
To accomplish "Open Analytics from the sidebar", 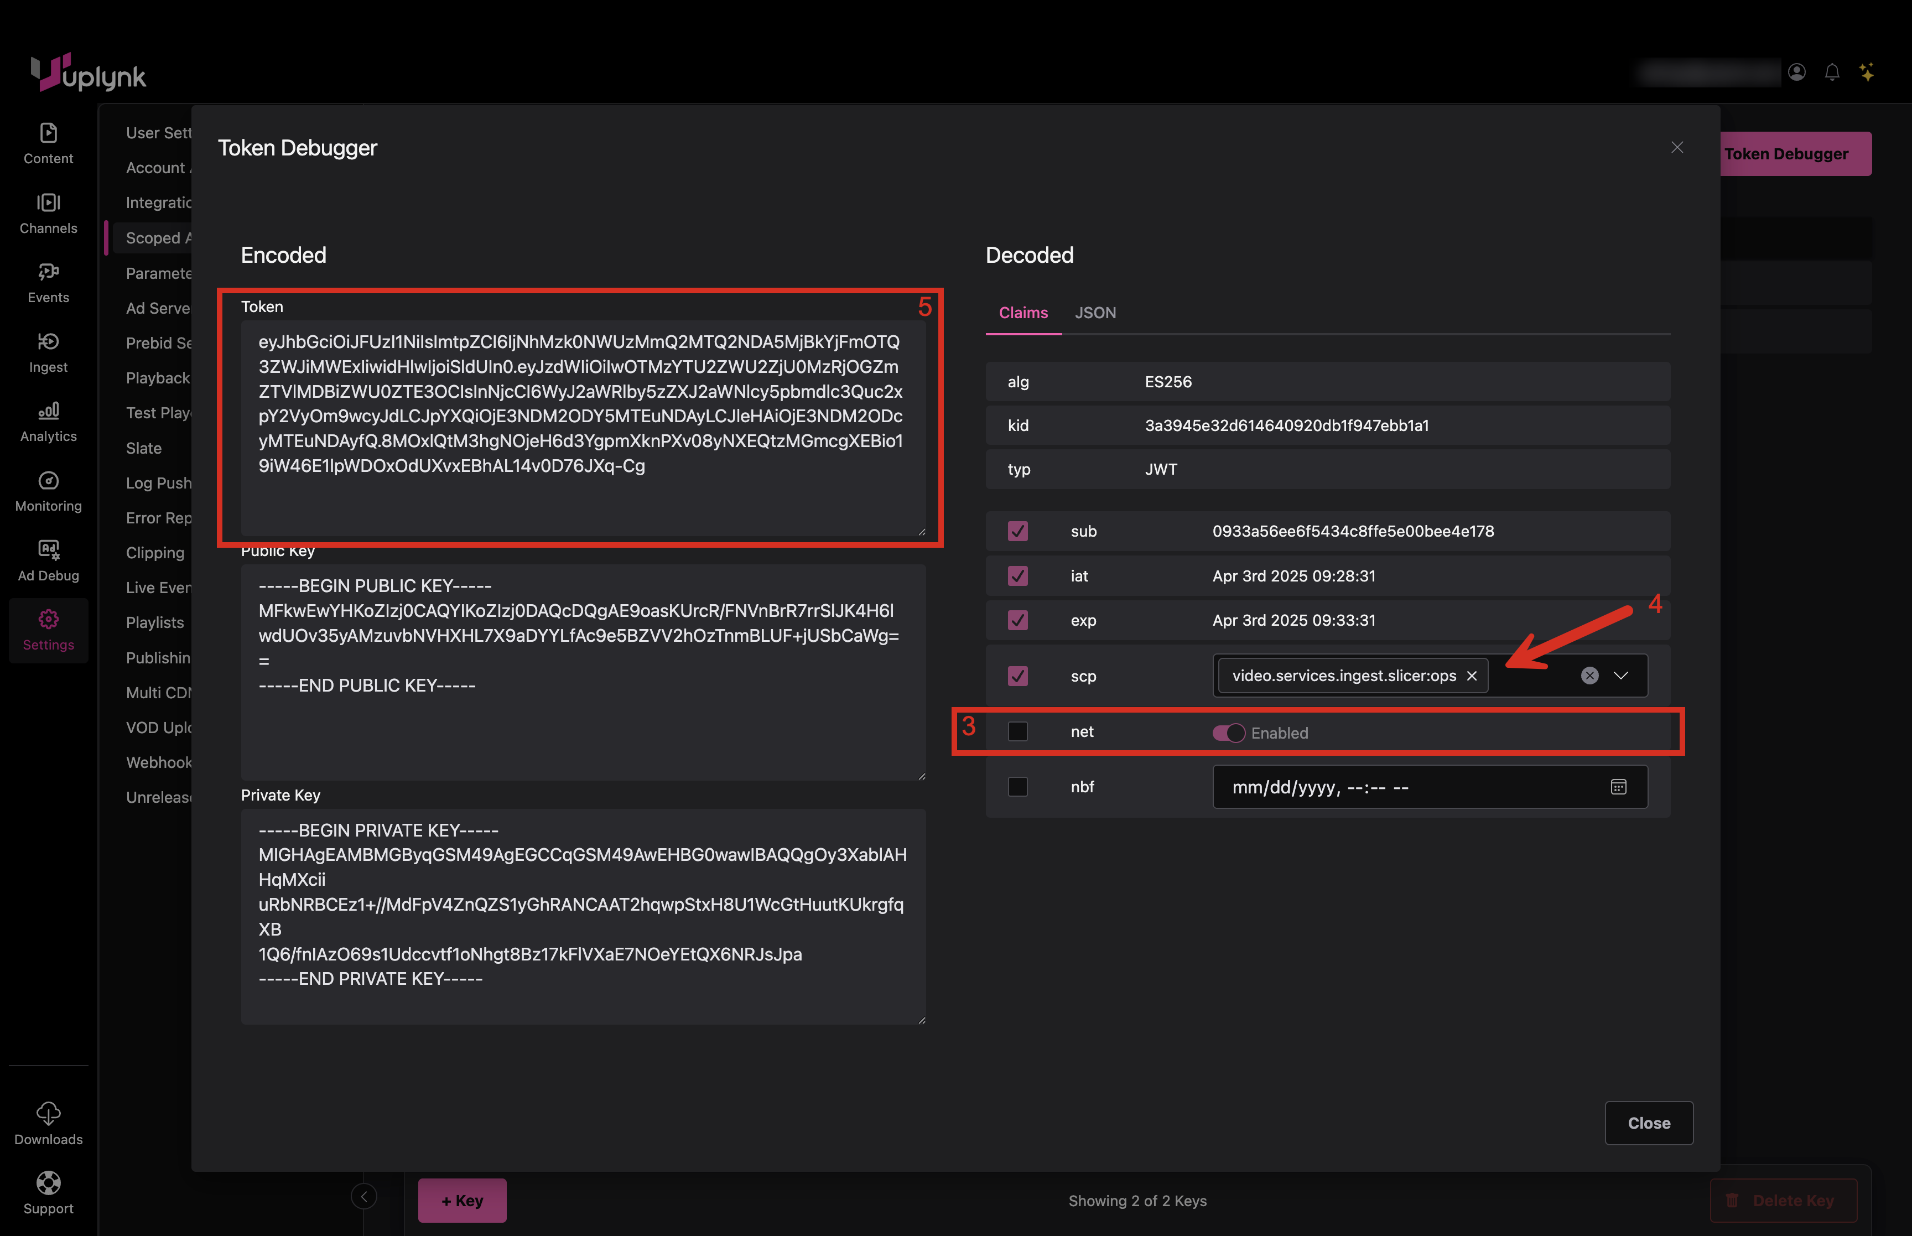I will click(48, 422).
